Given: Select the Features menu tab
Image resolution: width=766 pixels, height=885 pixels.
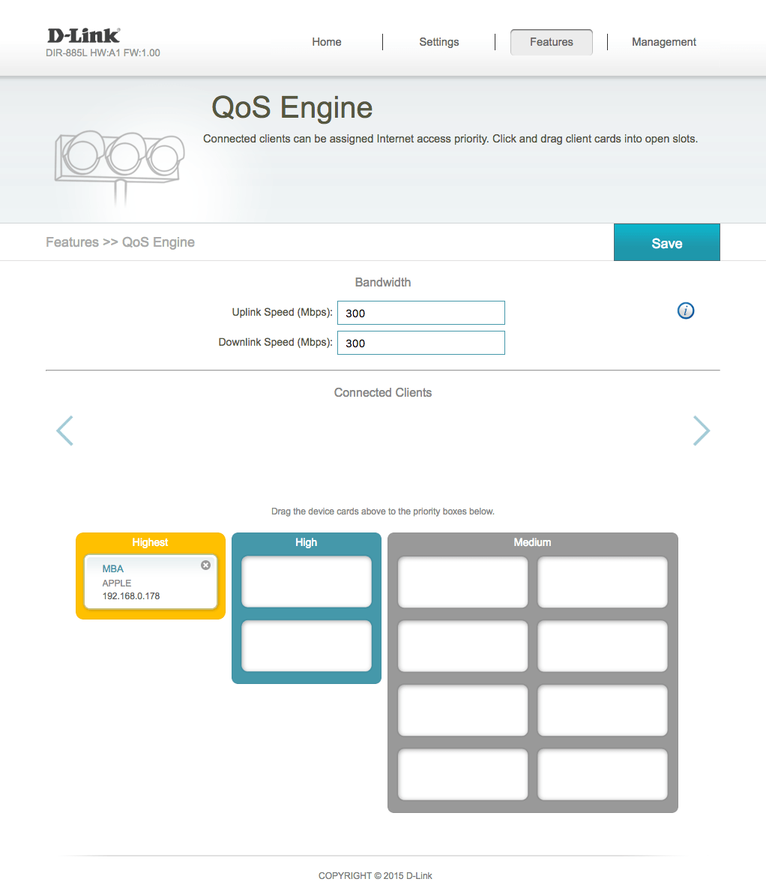Looking at the screenshot, I should click(551, 42).
